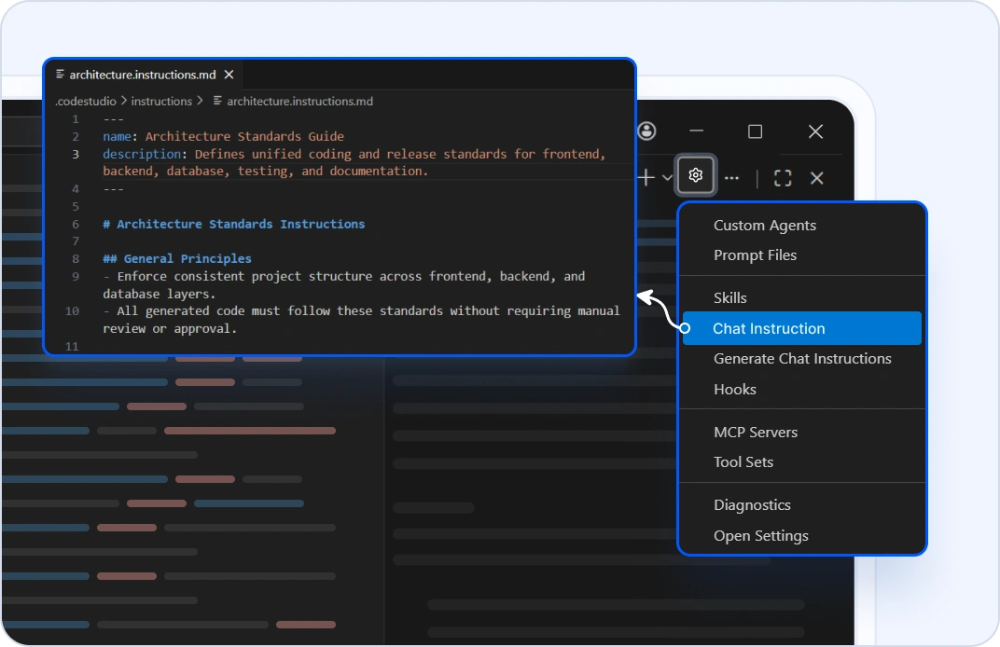Toggle the chat panel fullscreen icon

[x=783, y=177]
